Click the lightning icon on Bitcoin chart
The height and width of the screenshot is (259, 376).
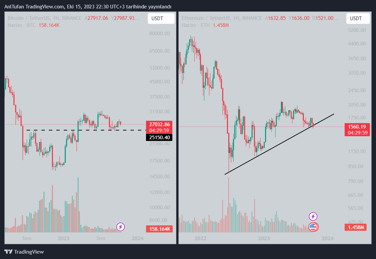pyautogui.click(x=120, y=227)
